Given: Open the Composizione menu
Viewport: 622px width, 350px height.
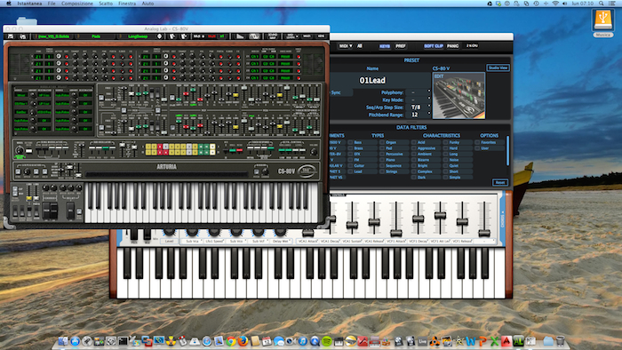Looking at the screenshot, I should point(77,4).
